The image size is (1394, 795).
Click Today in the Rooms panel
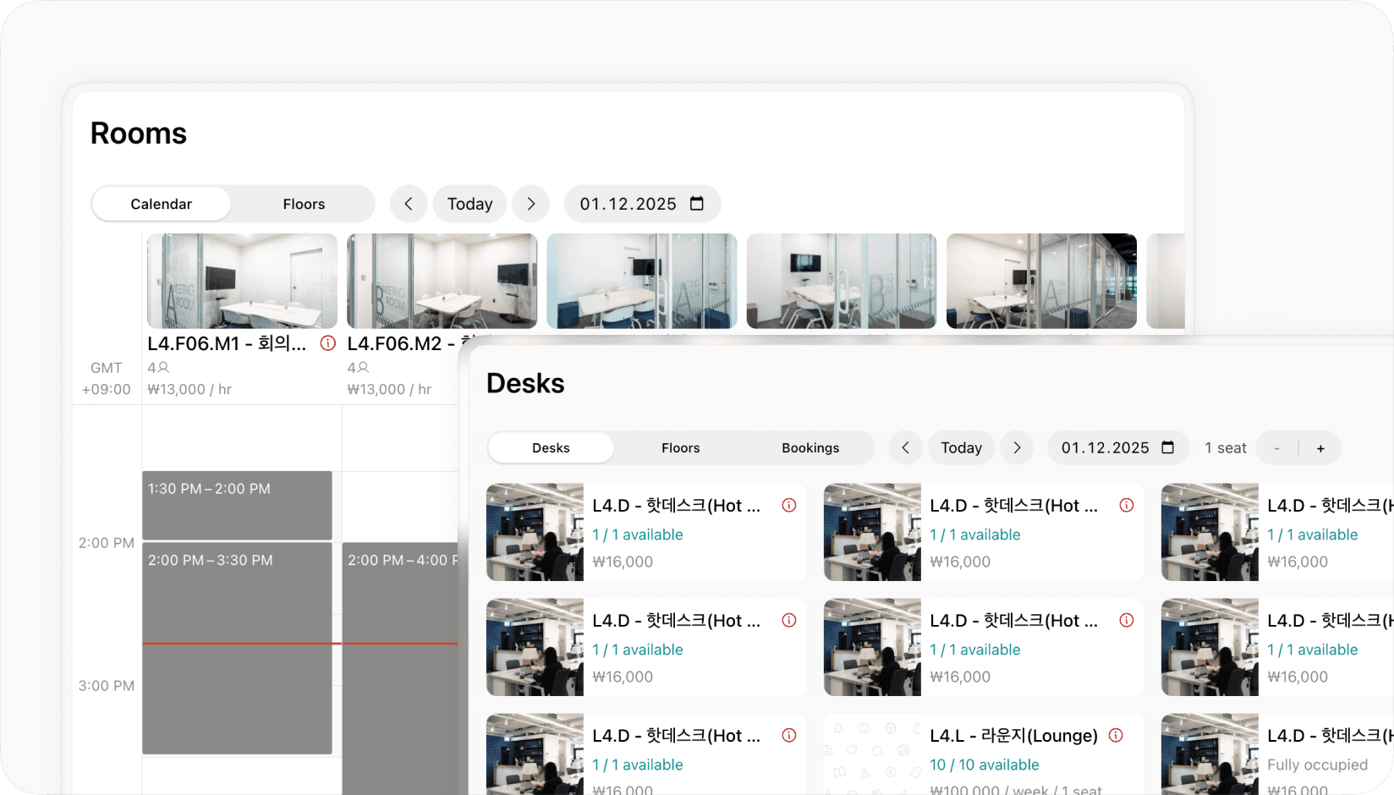click(469, 204)
